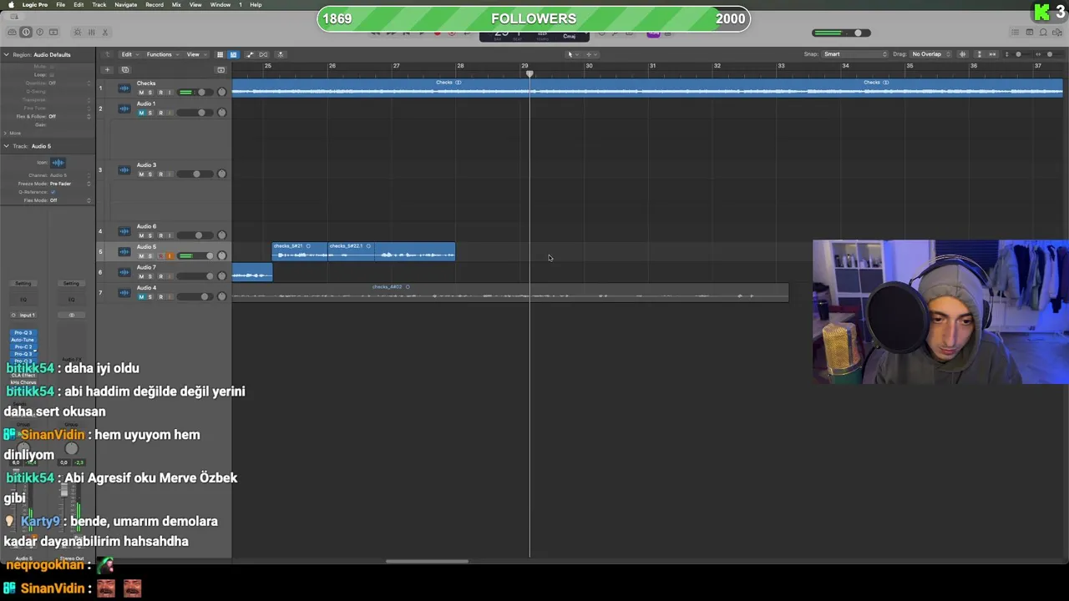Switch to the grid view icon
The image size is (1069, 601).
(x=220, y=54)
